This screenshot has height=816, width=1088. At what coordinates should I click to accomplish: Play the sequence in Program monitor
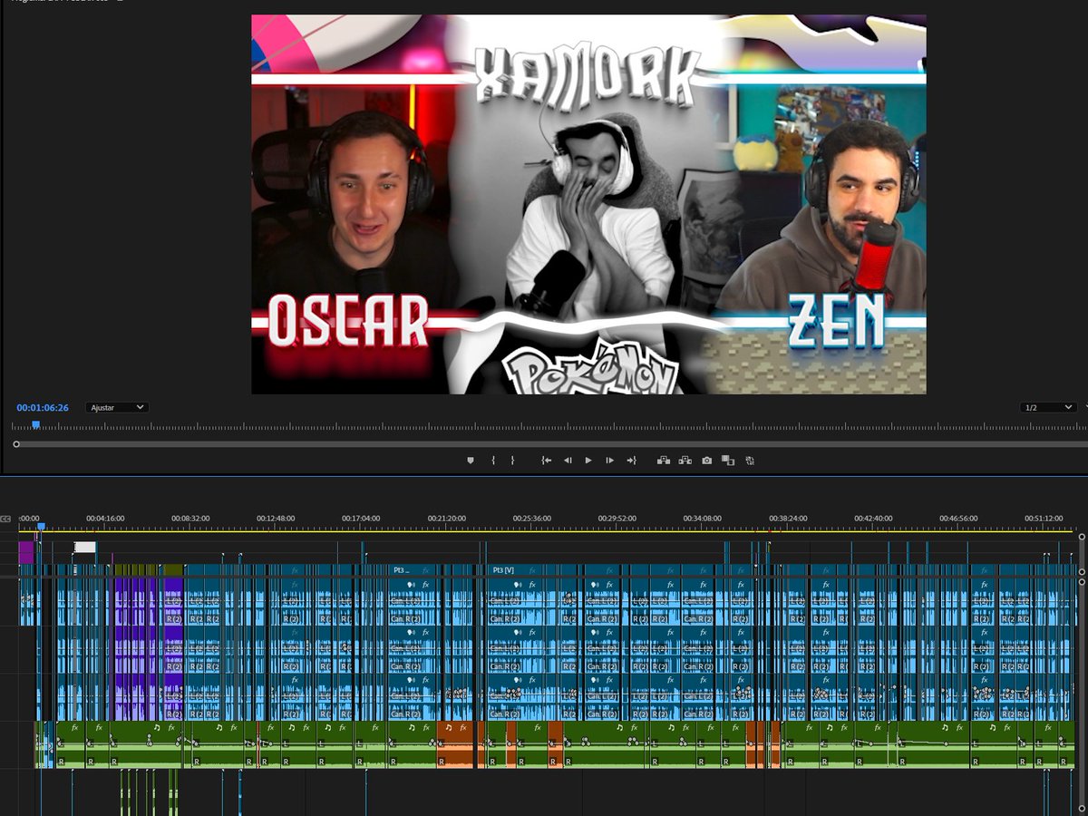pos(588,461)
